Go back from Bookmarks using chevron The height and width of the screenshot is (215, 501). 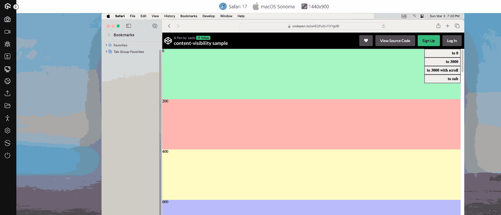click(109, 35)
